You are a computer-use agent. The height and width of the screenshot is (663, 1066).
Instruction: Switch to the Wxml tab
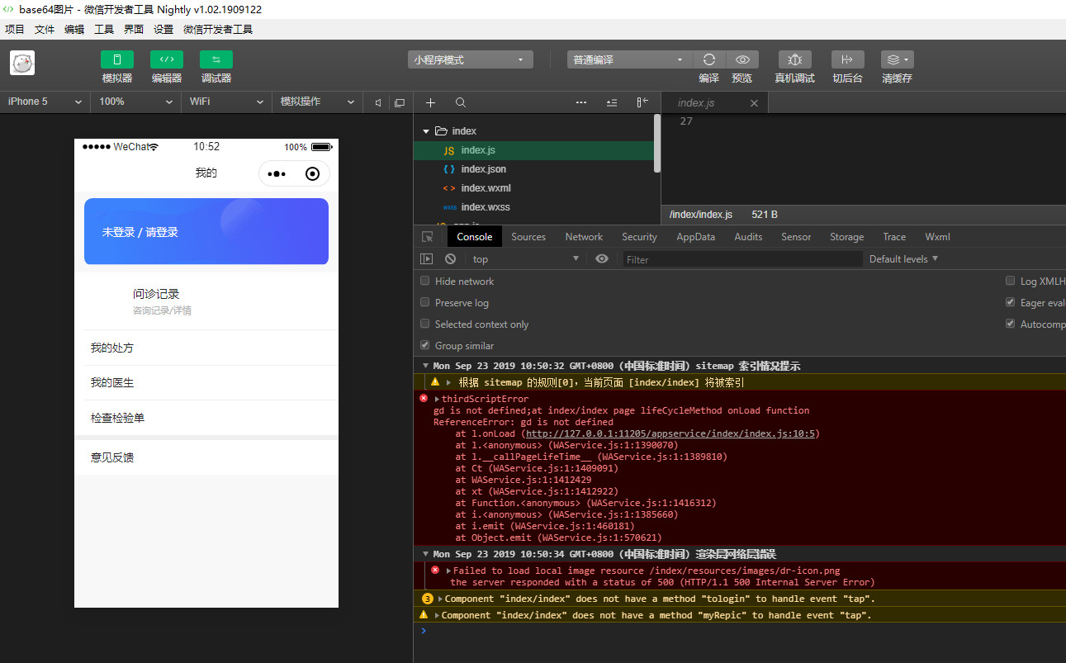937,237
